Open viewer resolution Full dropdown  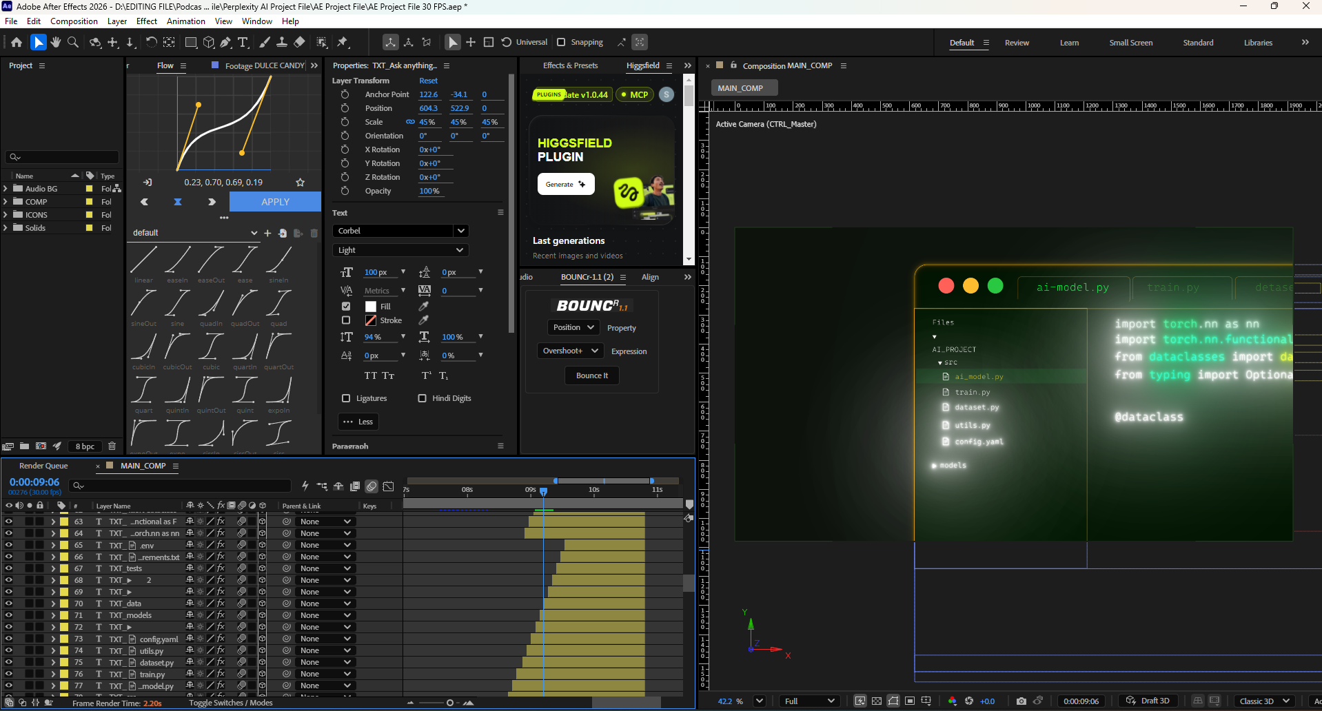tap(810, 701)
